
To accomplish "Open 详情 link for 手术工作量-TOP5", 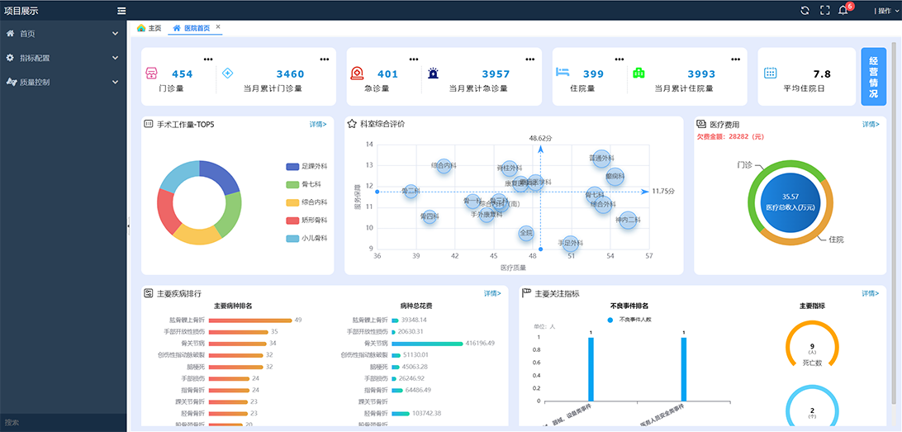I will [x=318, y=124].
